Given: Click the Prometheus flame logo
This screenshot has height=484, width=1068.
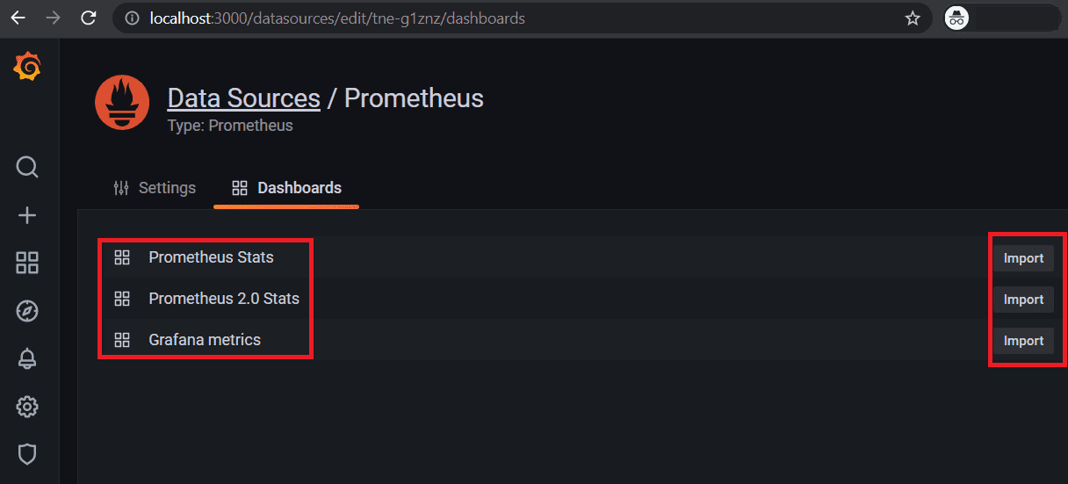Looking at the screenshot, I should click(122, 103).
